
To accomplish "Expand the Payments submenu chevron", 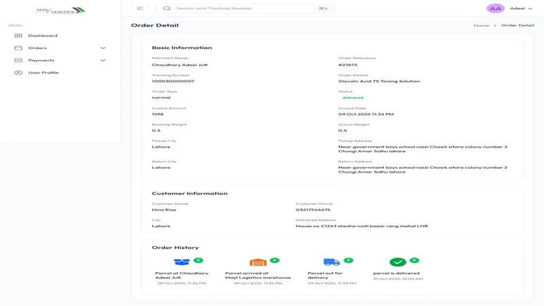I will (103, 61).
